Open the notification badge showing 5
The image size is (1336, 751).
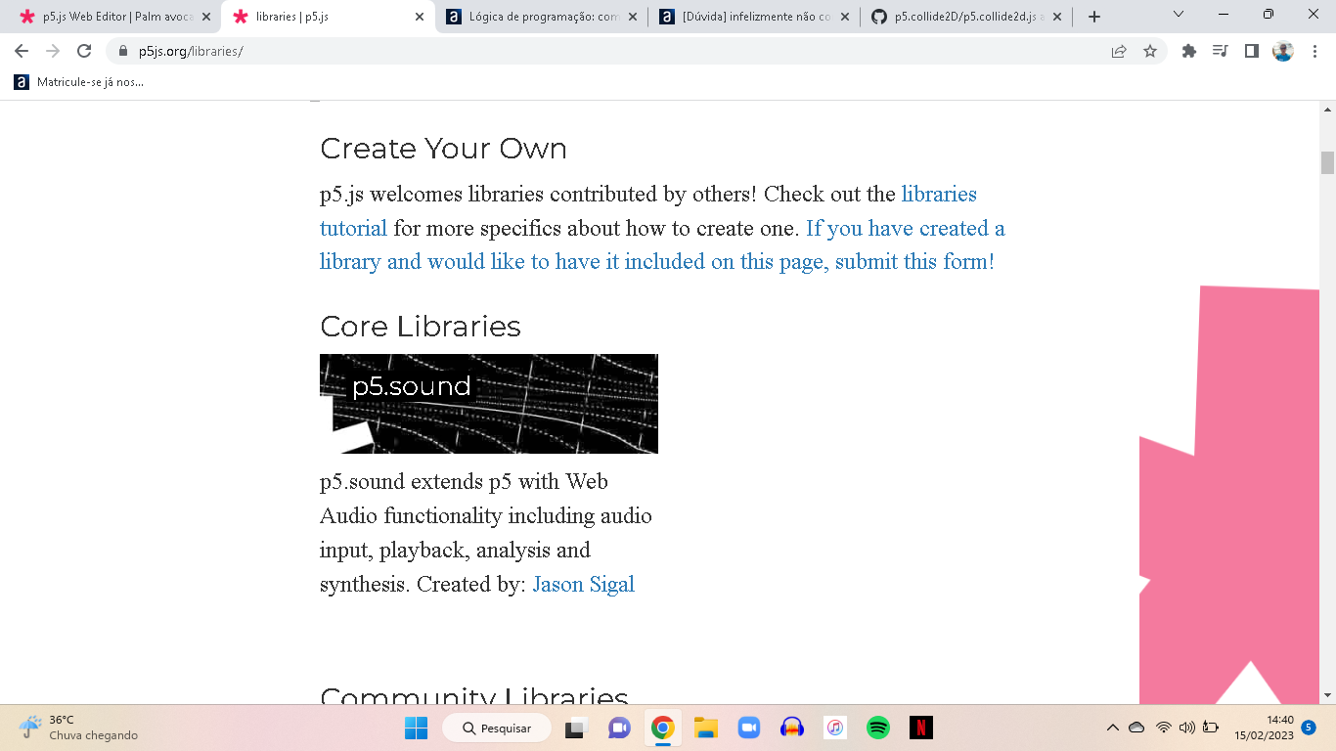point(1309,728)
